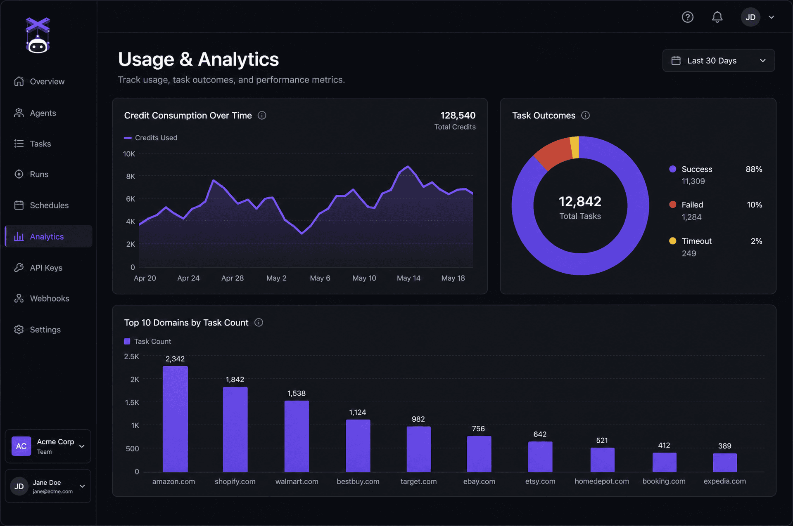This screenshot has height=526, width=793.
Task: Click the shopify.com bar
Action: point(235,429)
